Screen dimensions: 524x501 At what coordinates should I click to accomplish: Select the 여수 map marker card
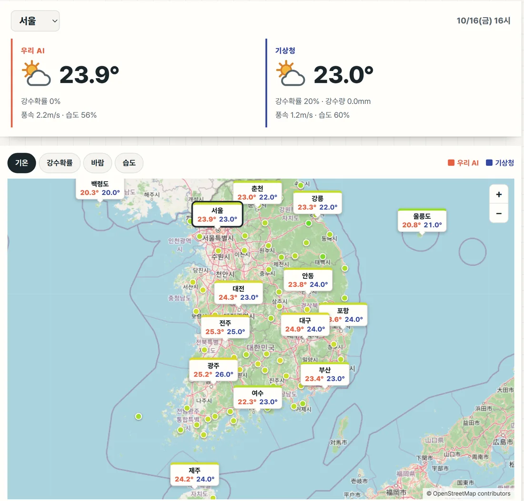coord(257,398)
